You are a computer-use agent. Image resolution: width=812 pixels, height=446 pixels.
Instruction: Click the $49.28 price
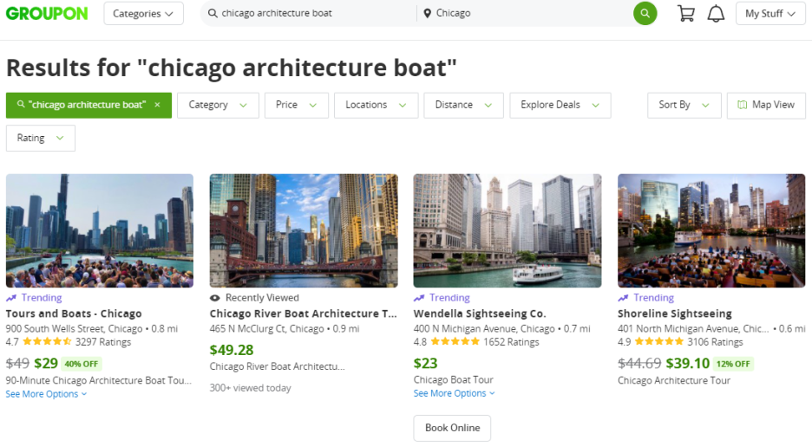tap(232, 350)
